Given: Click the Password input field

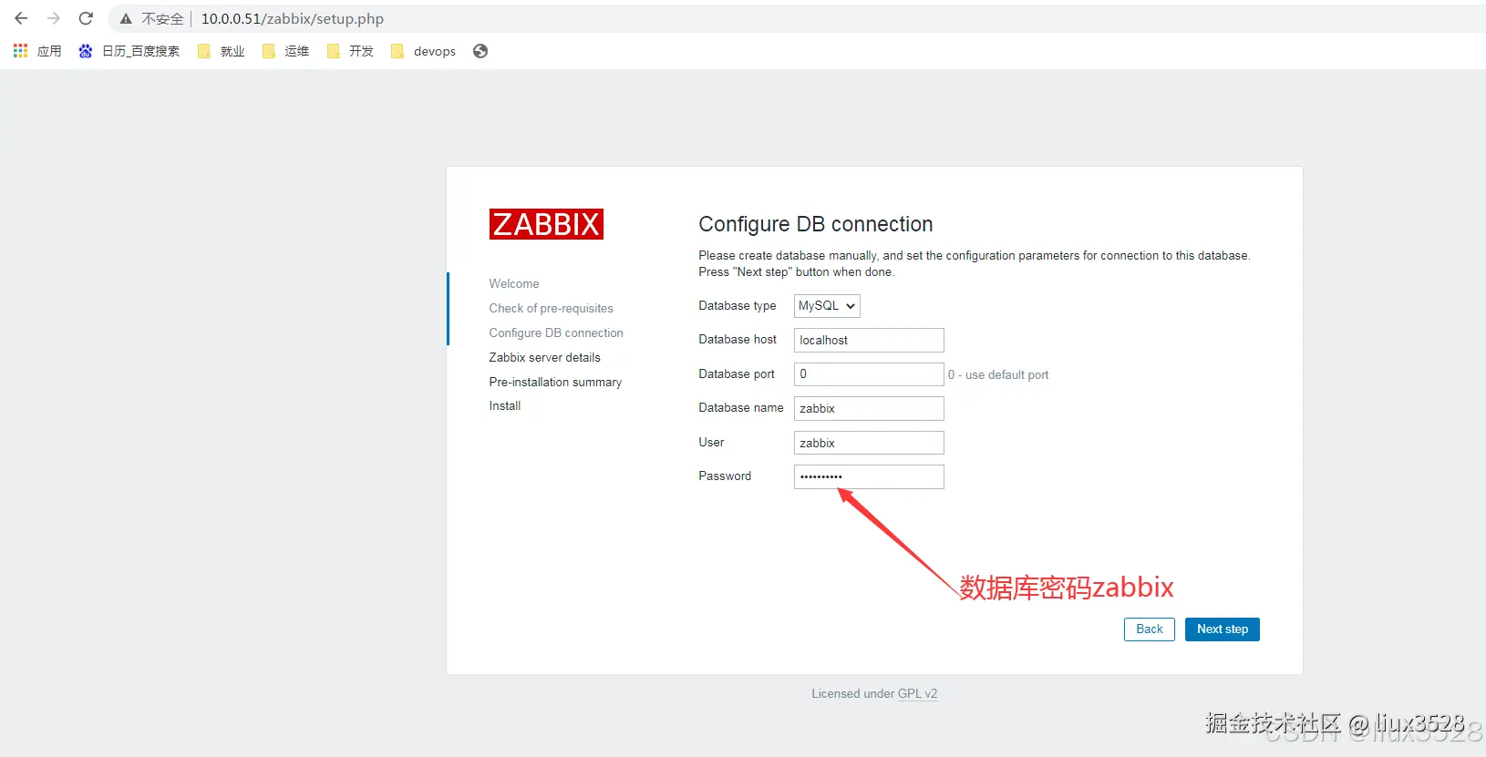Looking at the screenshot, I should point(869,476).
